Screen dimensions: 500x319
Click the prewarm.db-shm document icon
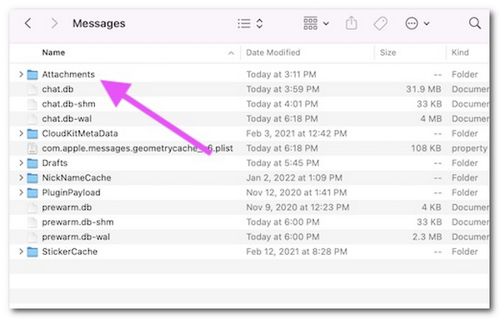pyautogui.click(x=32, y=222)
